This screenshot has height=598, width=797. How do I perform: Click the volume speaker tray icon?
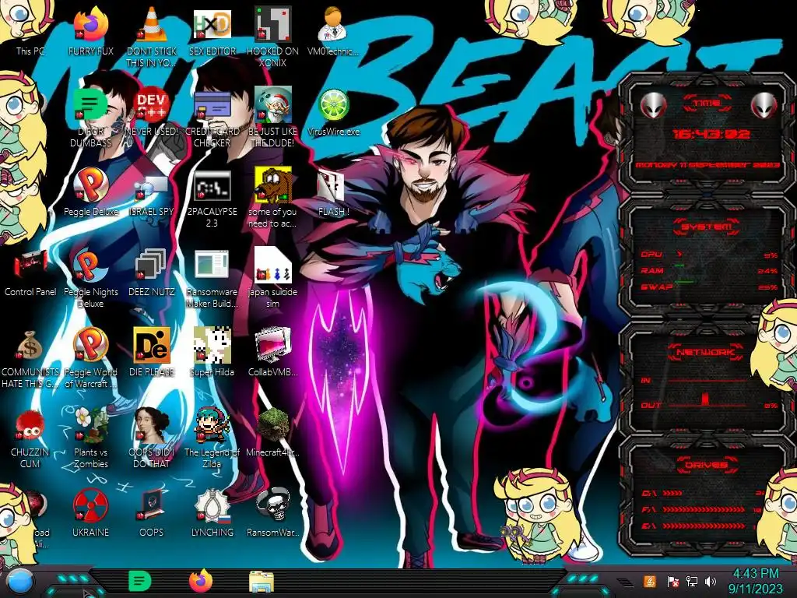tap(711, 582)
